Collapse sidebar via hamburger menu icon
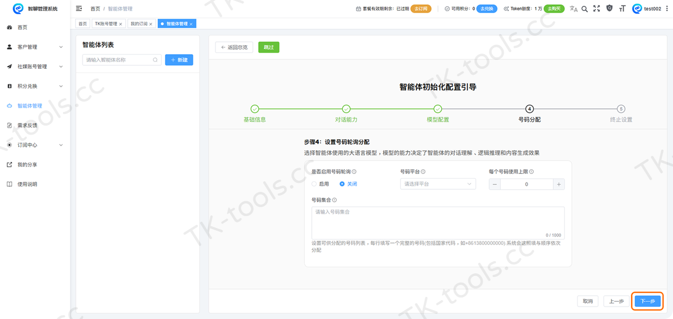 click(x=79, y=8)
